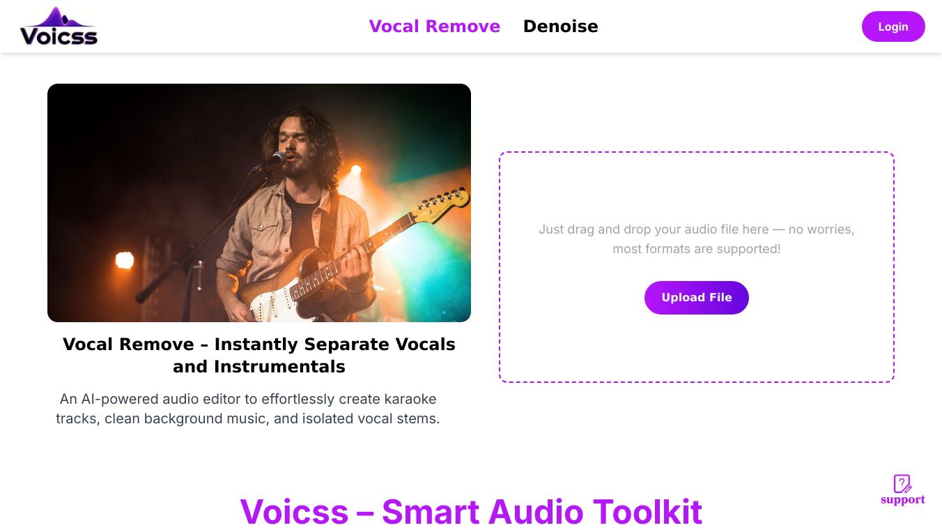
Task: Click the support text label
Action: pyautogui.click(x=902, y=500)
